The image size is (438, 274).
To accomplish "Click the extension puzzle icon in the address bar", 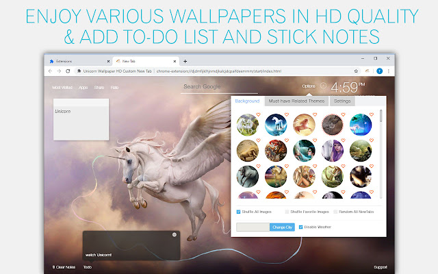I will [79, 71].
